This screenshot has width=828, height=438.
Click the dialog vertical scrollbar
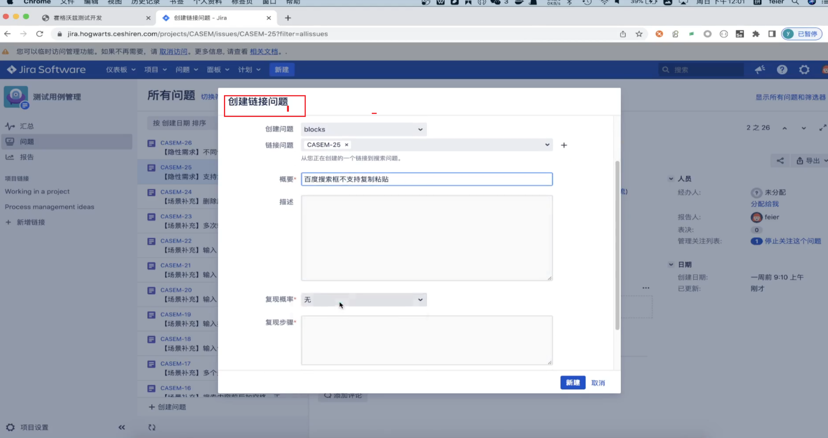pyautogui.click(x=617, y=245)
